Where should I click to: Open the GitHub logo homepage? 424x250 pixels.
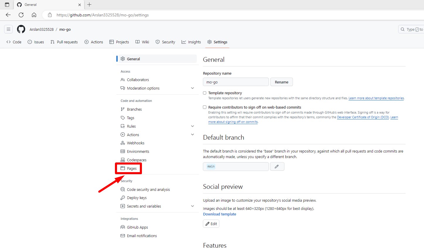tap(21, 29)
